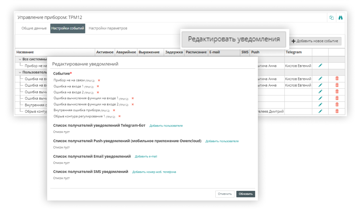Click the binoculars icon in the device header
363x212 pixels.
(x=340, y=18)
